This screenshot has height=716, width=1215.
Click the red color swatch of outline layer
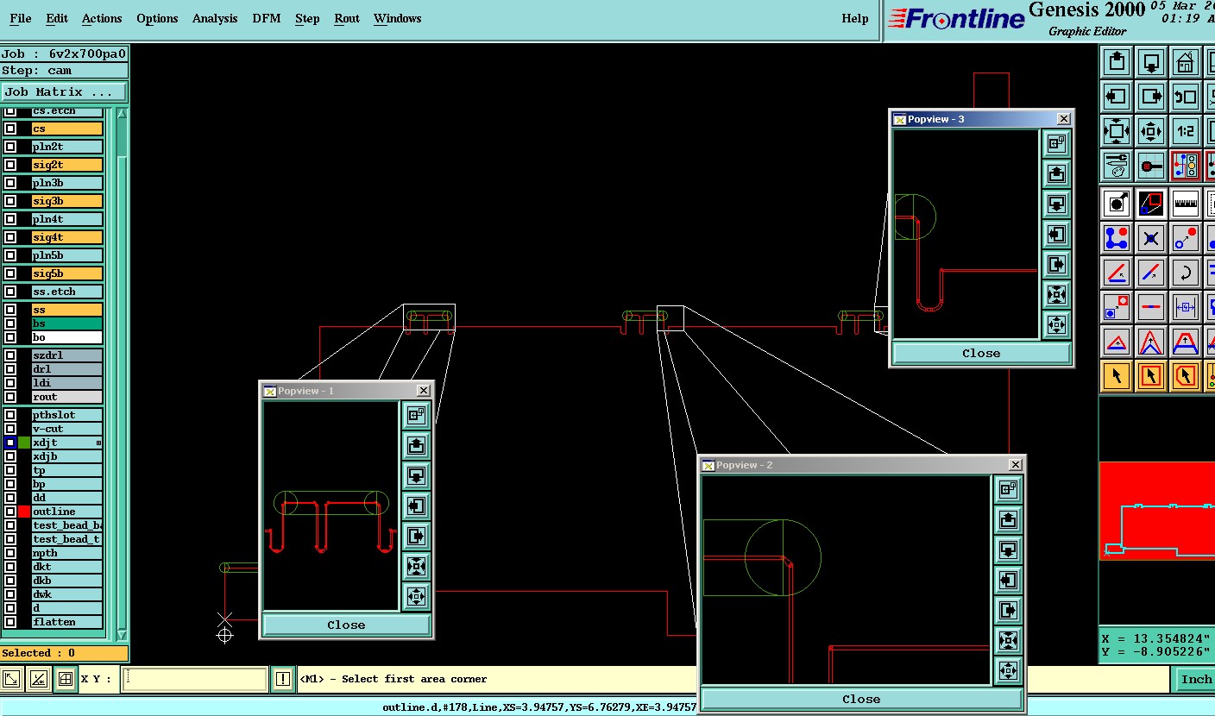(x=24, y=512)
